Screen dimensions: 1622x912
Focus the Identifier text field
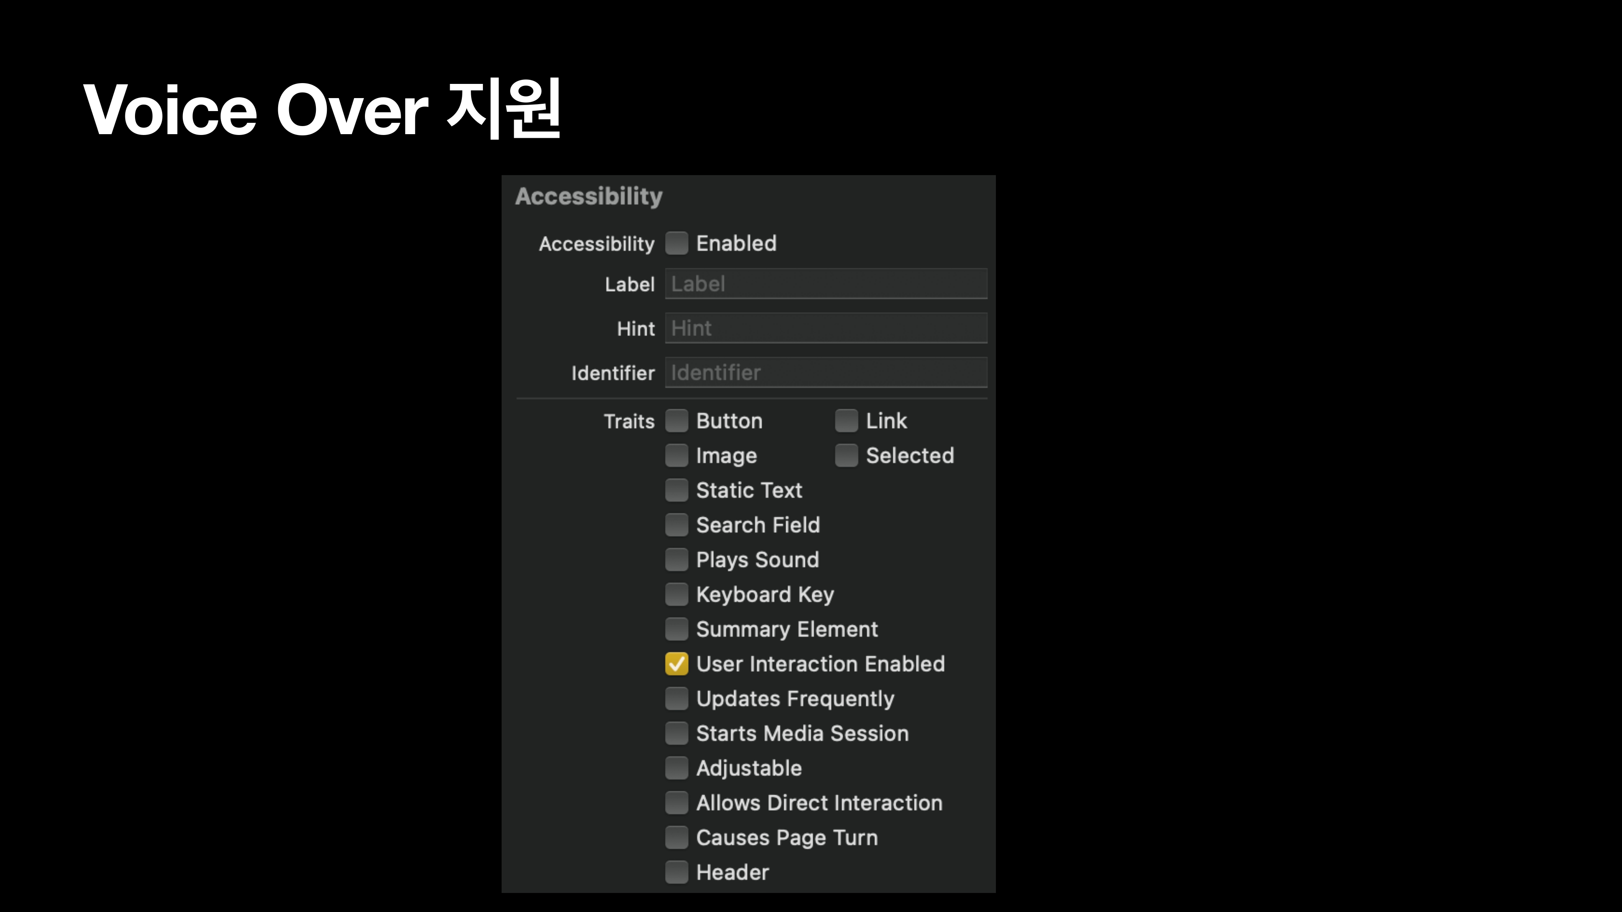[x=826, y=373]
